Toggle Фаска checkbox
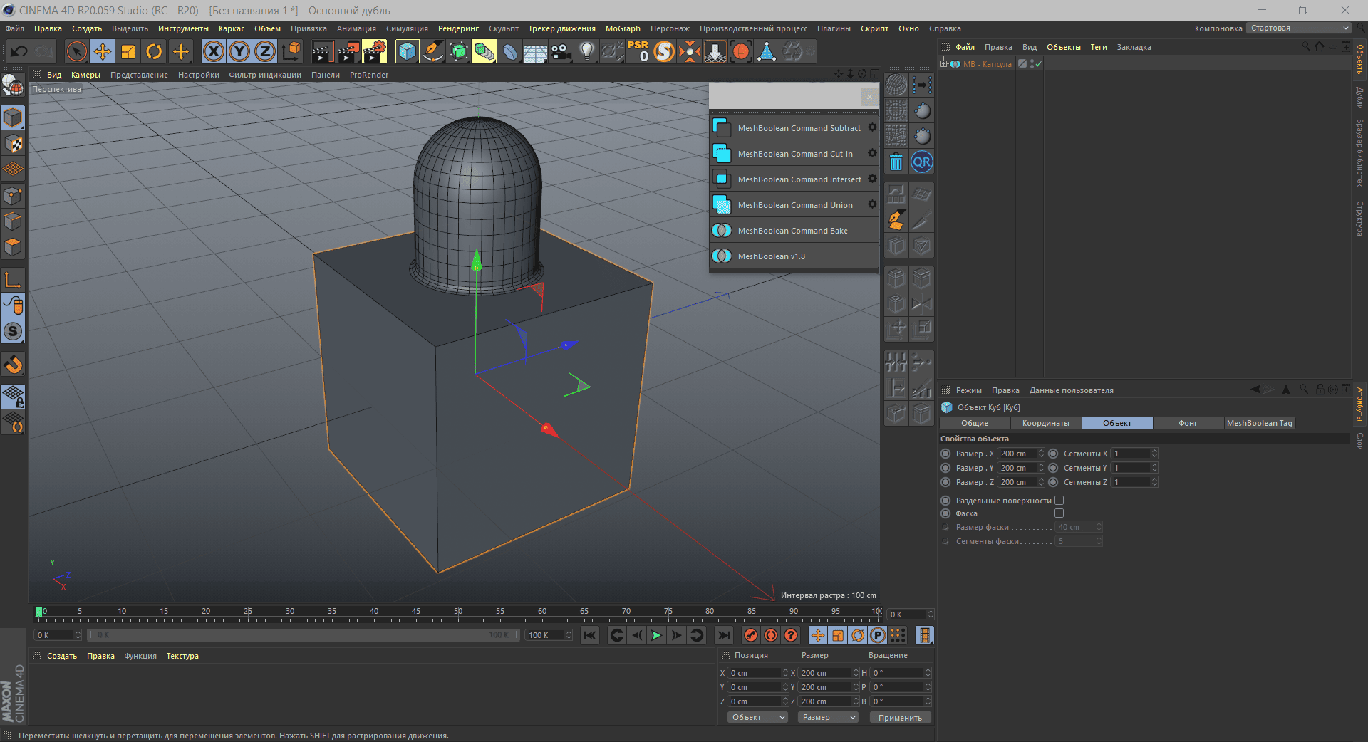1368x742 pixels. pos(1059,513)
